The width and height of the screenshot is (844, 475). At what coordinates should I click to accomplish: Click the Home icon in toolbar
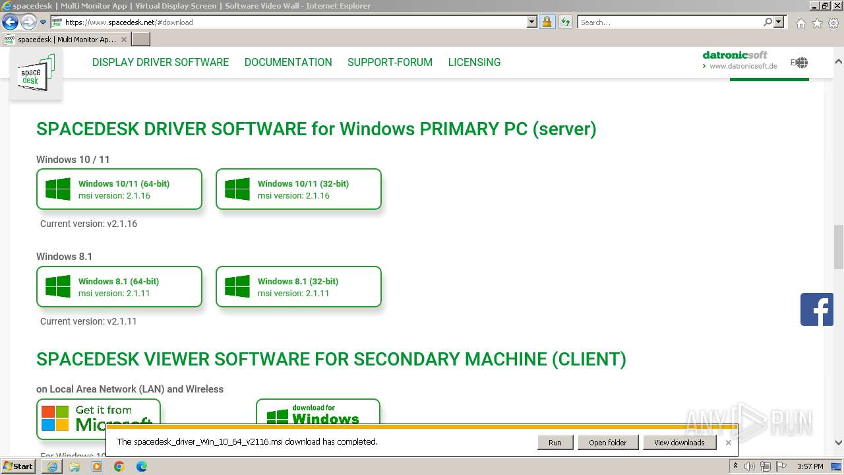click(x=800, y=23)
